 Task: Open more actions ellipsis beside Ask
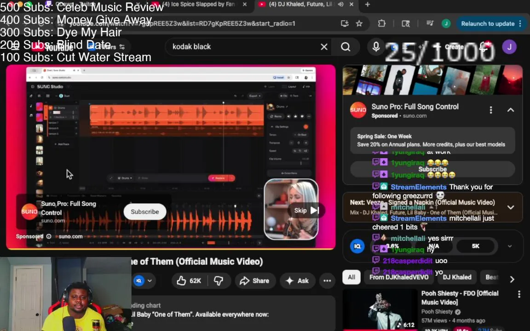pos(327,281)
